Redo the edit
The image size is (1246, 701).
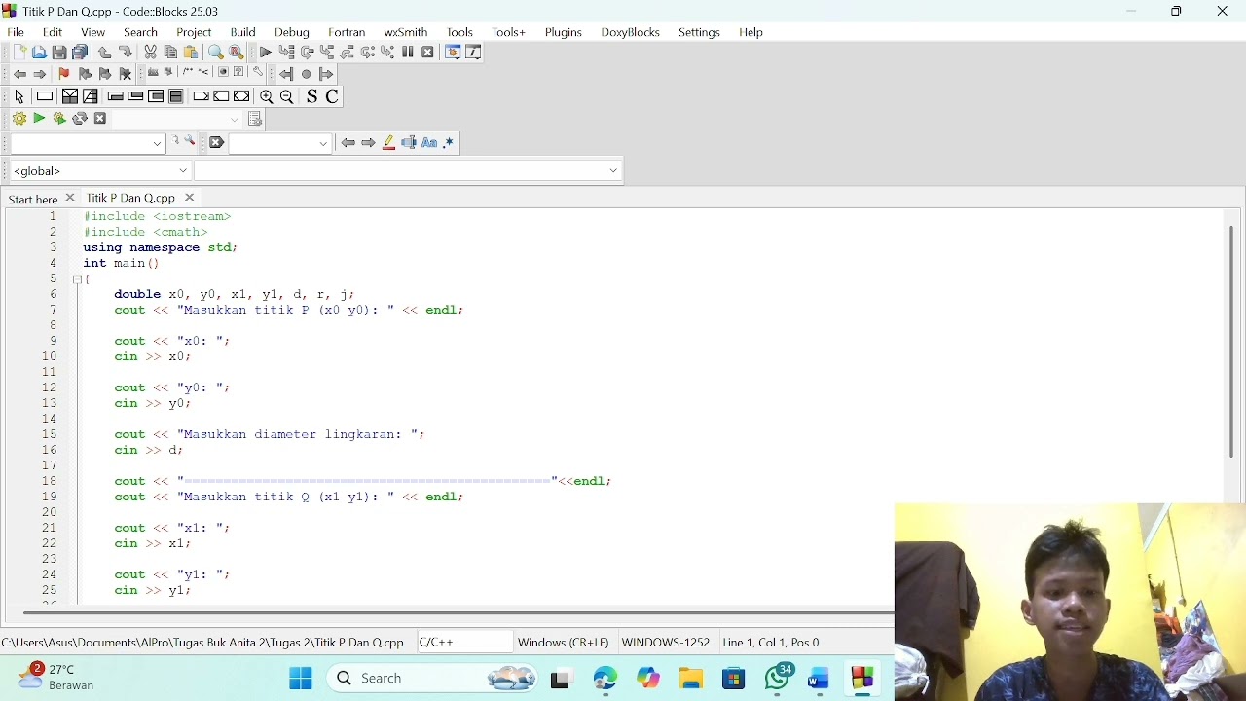pyautogui.click(x=126, y=53)
